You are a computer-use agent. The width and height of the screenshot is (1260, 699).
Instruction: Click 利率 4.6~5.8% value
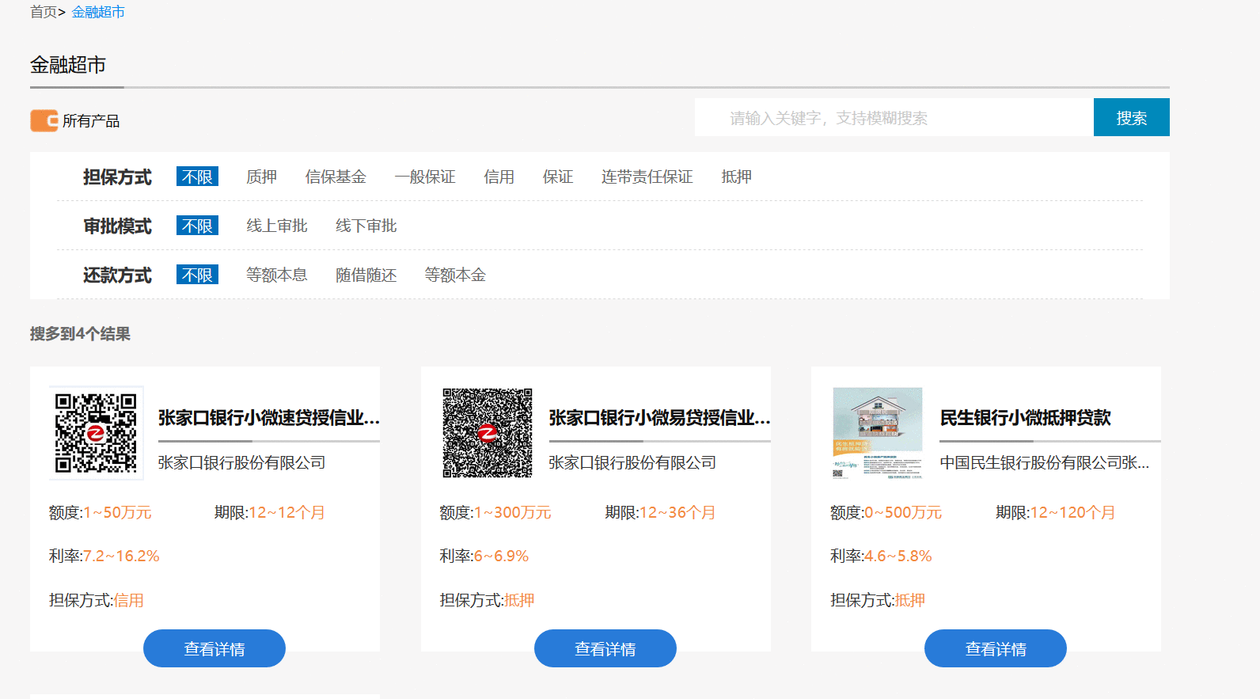(x=898, y=556)
